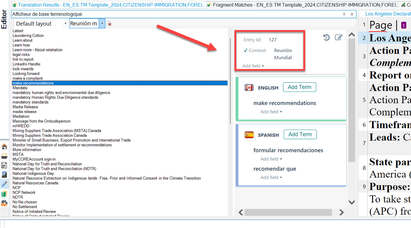Click the undo/revert entry history icon

[326, 38]
